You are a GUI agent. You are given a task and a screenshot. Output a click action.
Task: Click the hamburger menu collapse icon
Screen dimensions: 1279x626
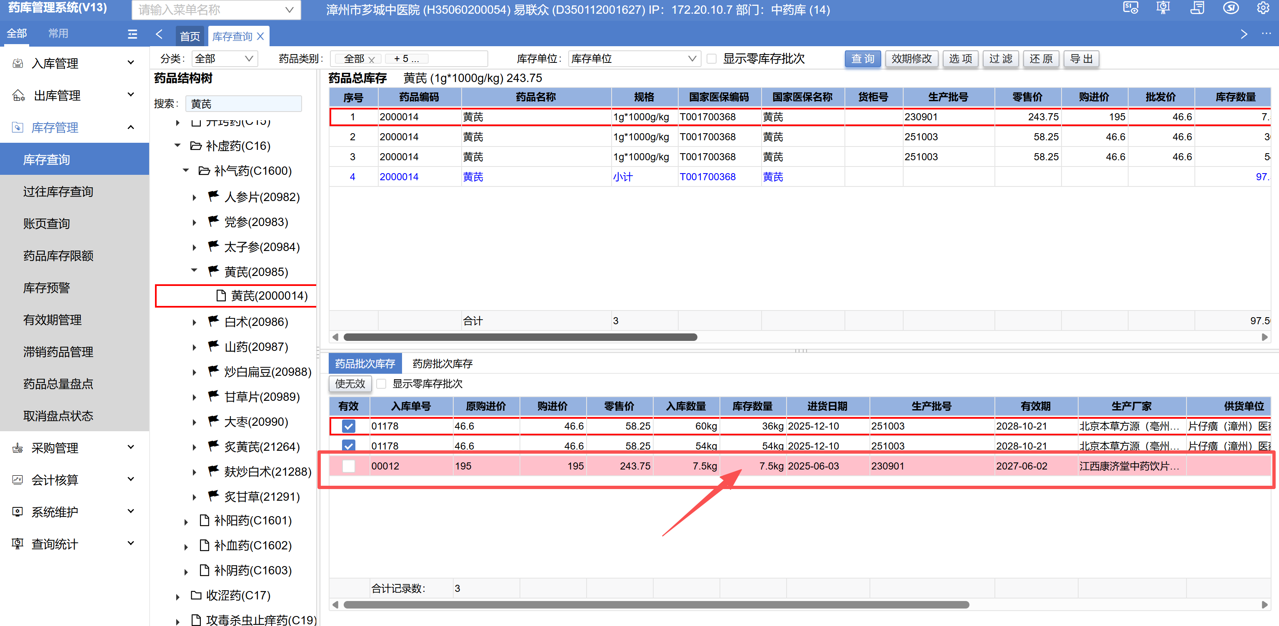[x=132, y=34]
